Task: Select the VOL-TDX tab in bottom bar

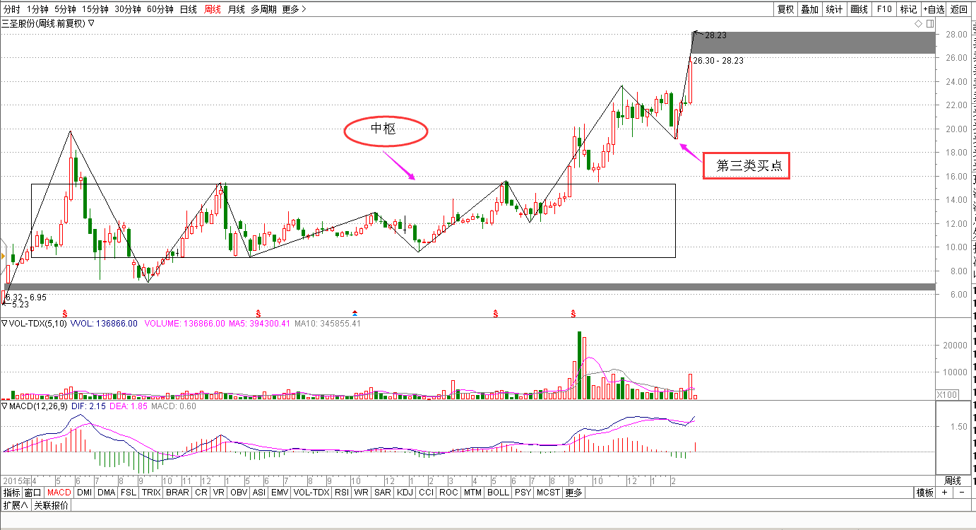Action: point(311,493)
